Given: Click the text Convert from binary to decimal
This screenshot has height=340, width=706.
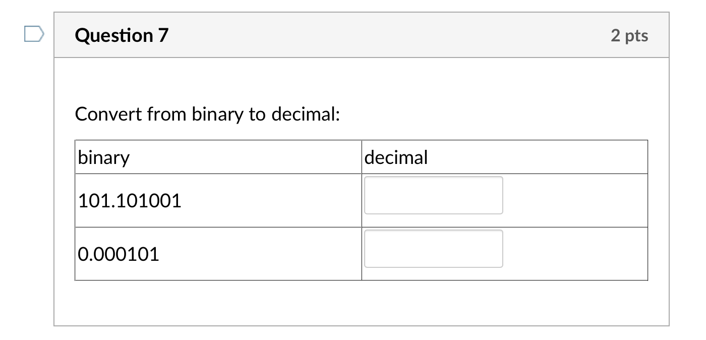Looking at the screenshot, I should [x=208, y=114].
